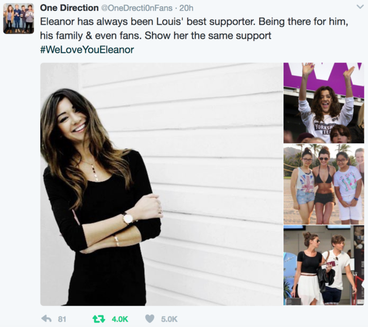
Task: Click the 4.0K retweet count
Action: (120, 319)
